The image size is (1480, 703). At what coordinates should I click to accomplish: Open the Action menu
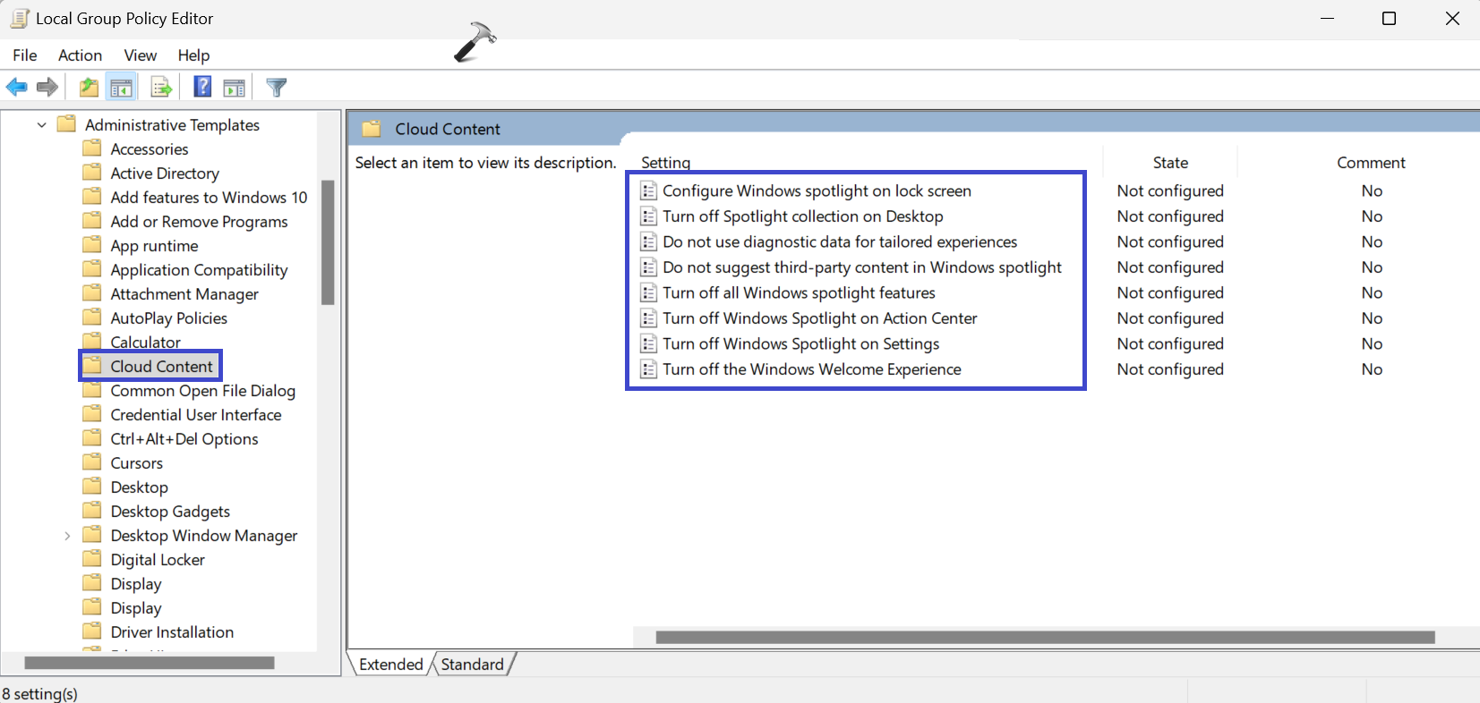[x=80, y=55]
